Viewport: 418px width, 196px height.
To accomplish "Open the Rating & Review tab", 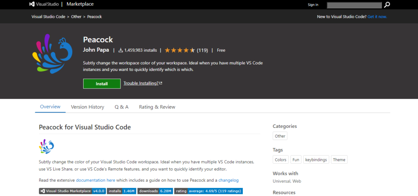I will (157, 107).
